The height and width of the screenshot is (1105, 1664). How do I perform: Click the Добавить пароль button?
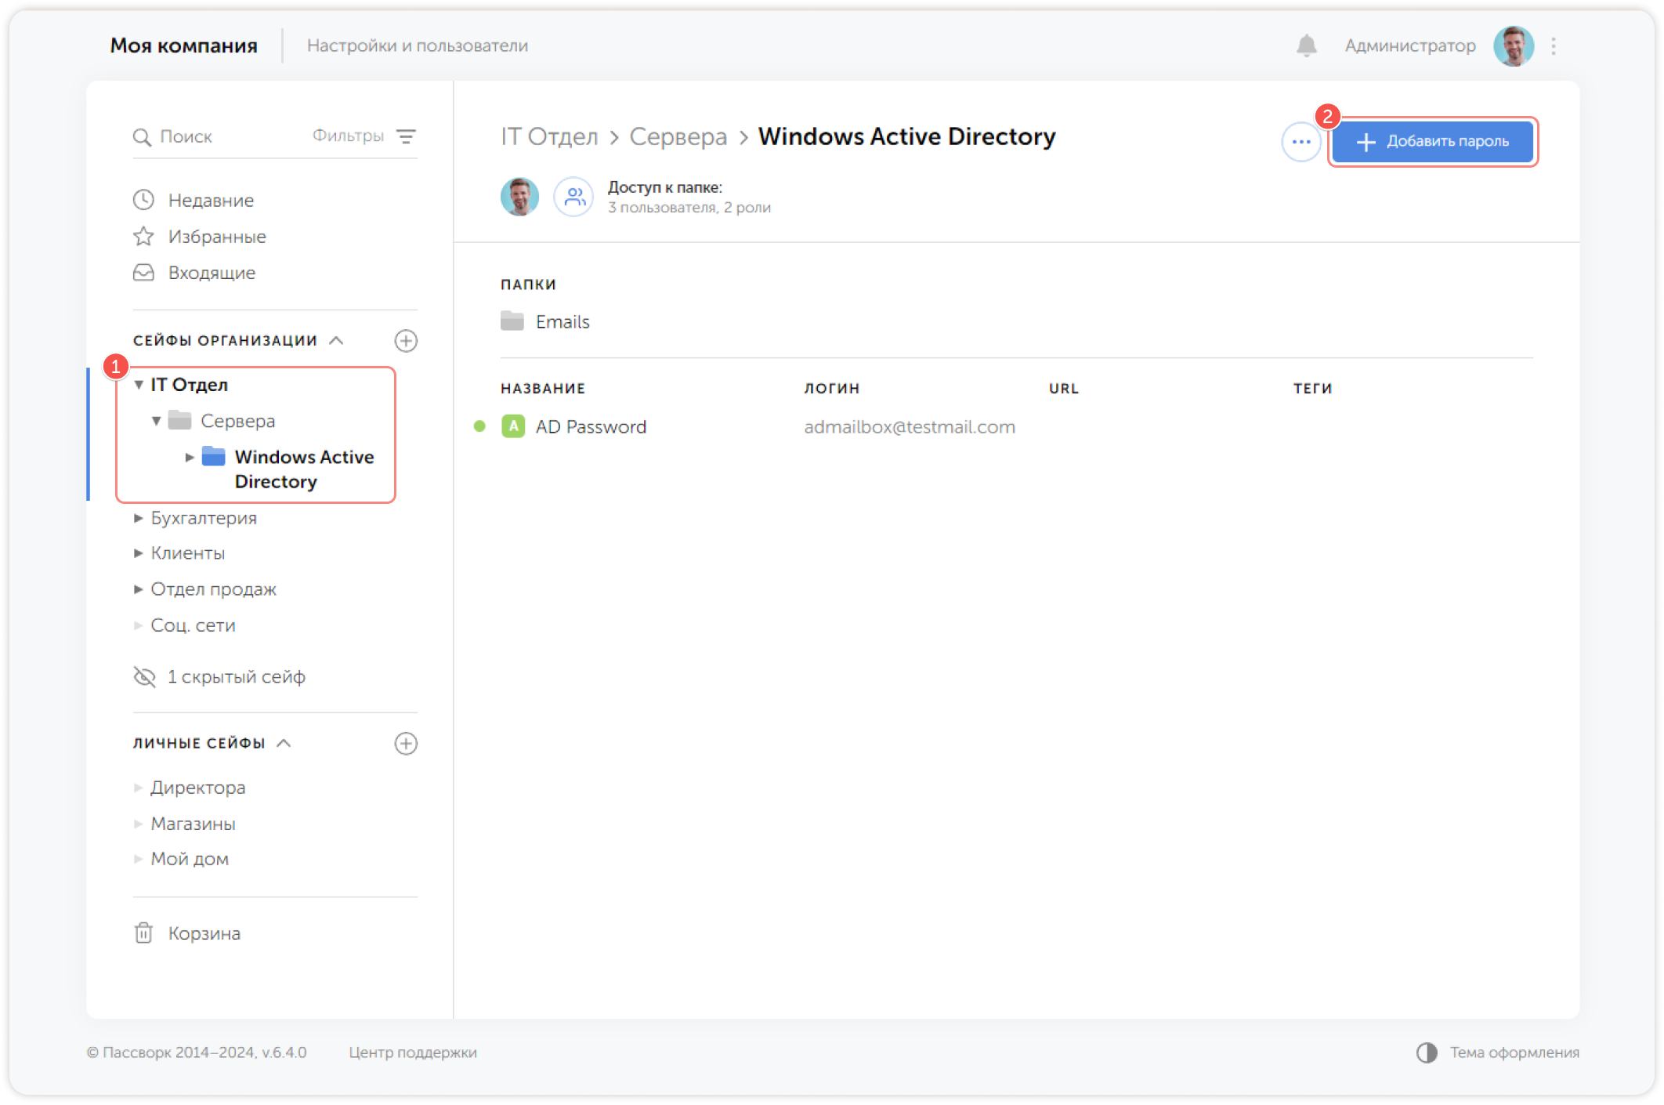pos(1432,142)
